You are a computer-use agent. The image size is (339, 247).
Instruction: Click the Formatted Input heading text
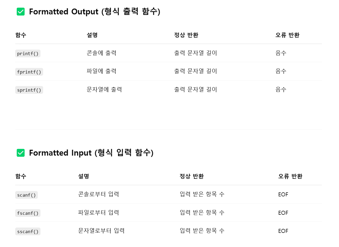[91, 153]
